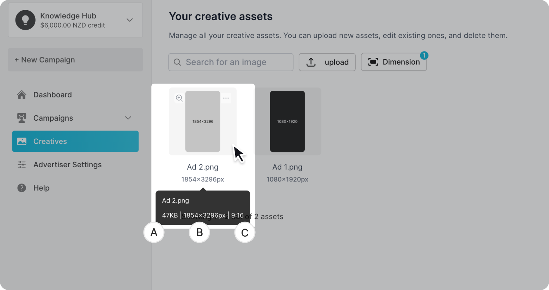Click the Campaigns sidebar icon
Image resolution: width=549 pixels, height=290 pixels.
pos(22,118)
